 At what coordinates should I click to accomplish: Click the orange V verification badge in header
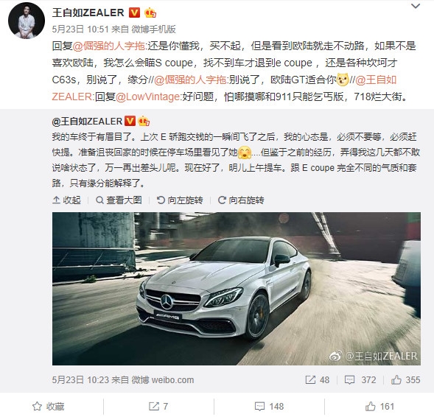pos(135,13)
